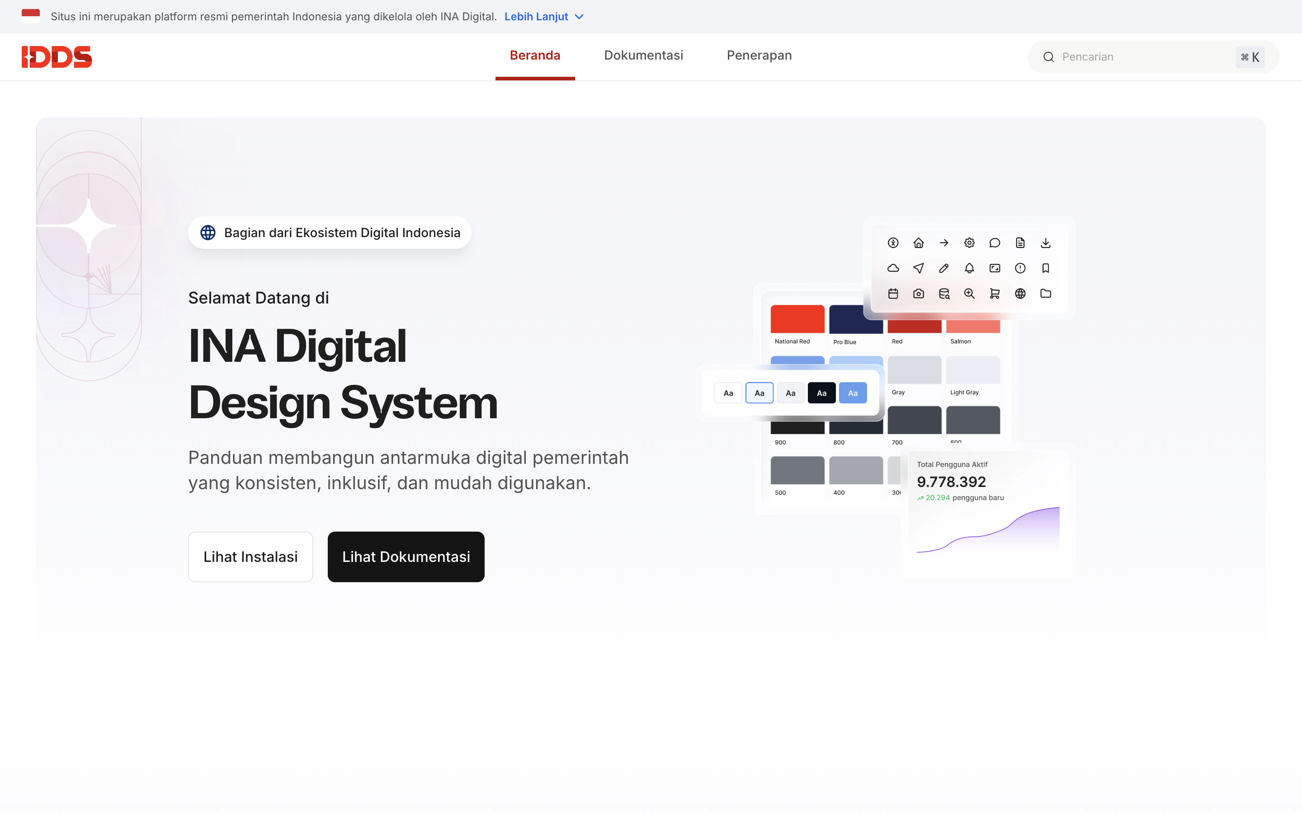Click the Pencarian search input field
1302x813 pixels.
1154,57
